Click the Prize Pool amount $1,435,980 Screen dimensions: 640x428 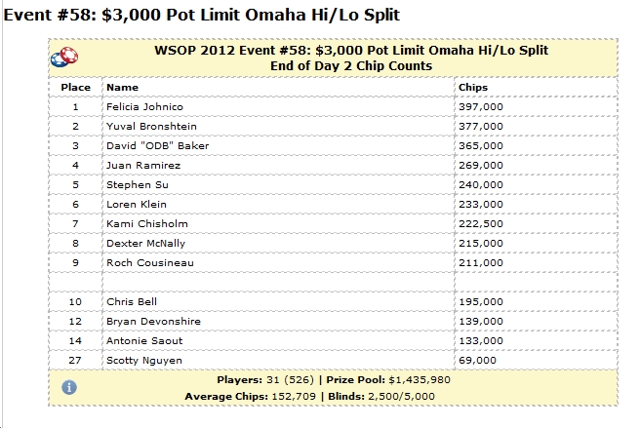tap(420, 380)
